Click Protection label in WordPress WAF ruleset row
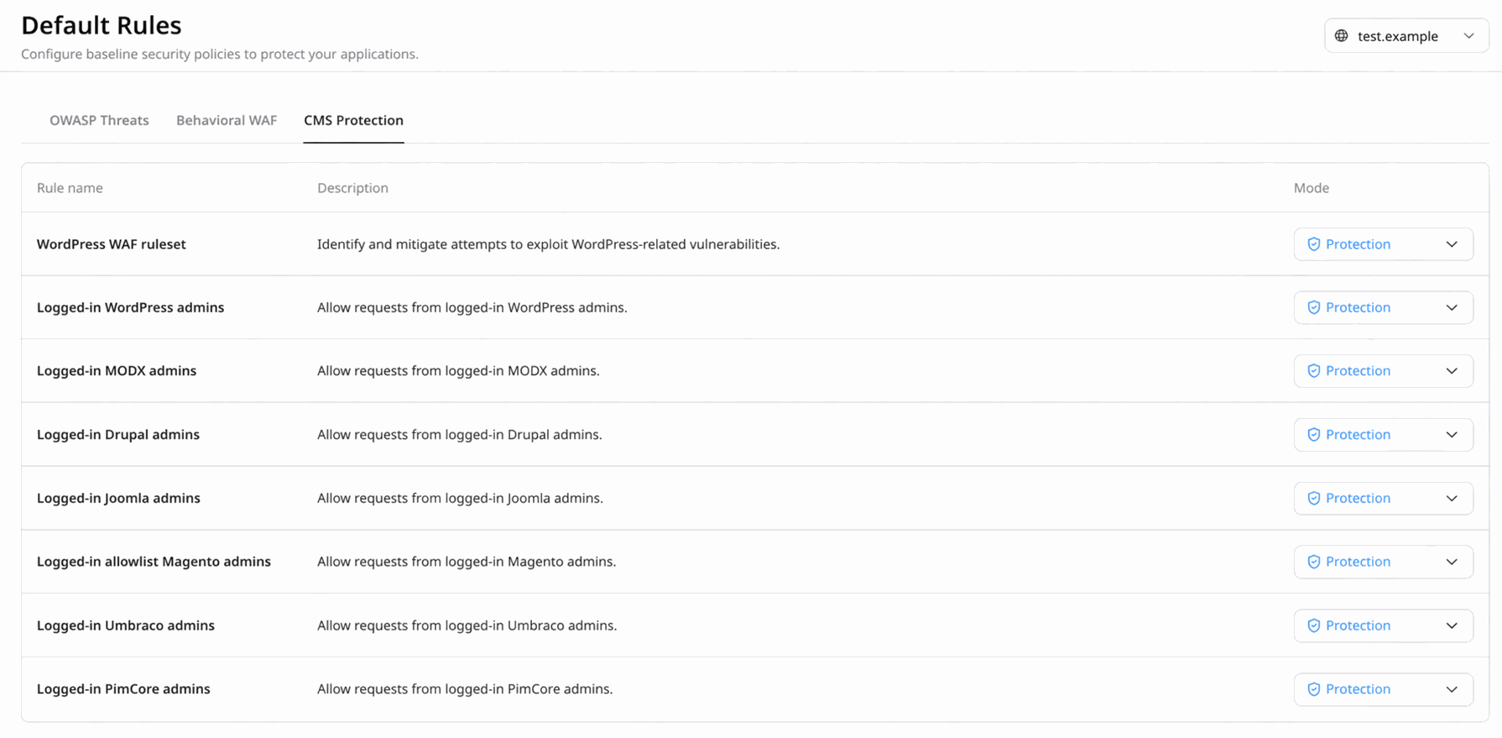 [x=1358, y=244]
